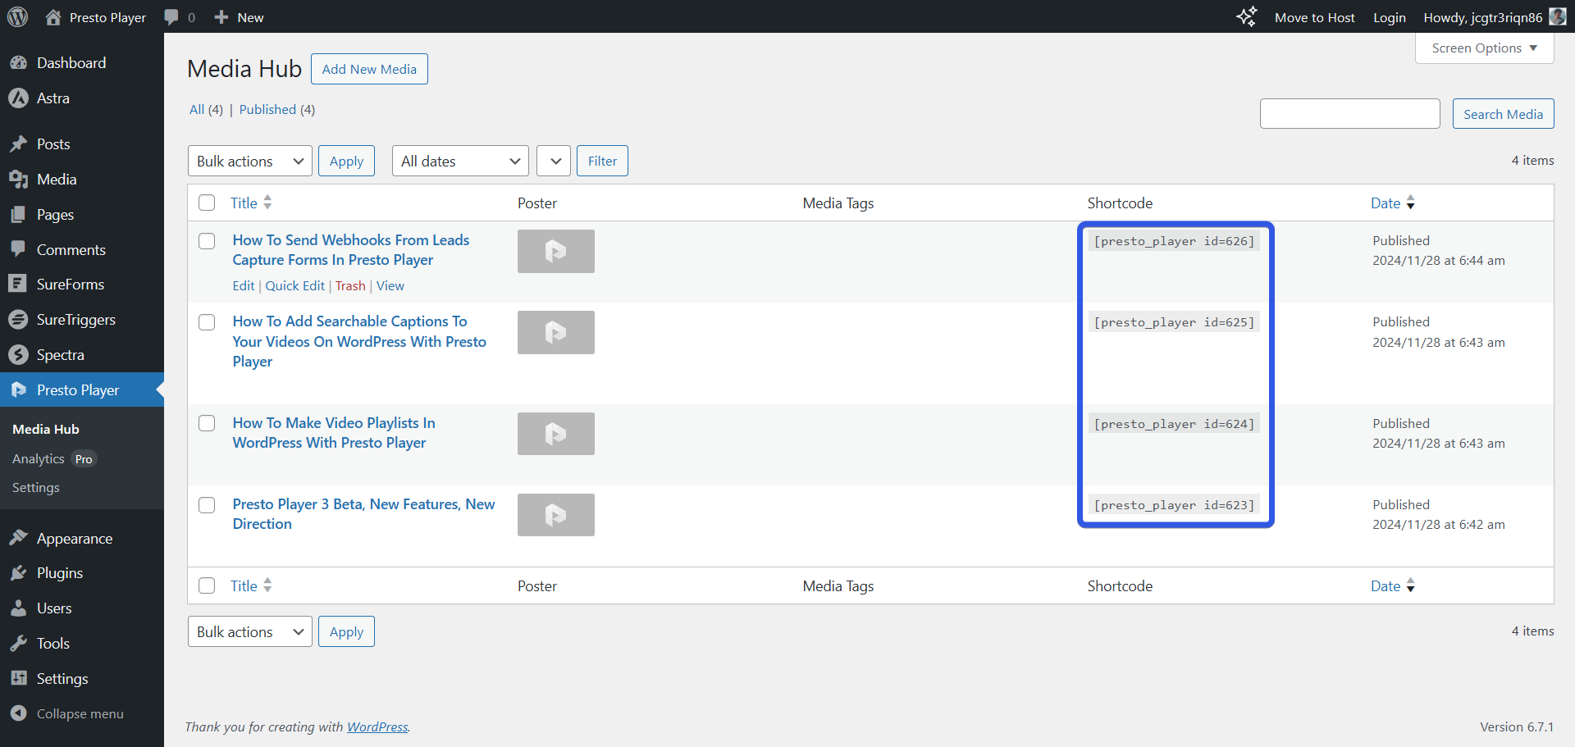The image size is (1575, 747).
Task: Select shortcode [presto_player id=626]
Action: click(1174, 241)
